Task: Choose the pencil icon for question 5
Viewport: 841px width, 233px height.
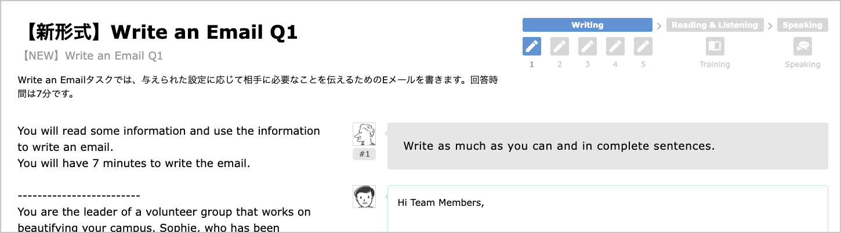Action: (643, 46)
